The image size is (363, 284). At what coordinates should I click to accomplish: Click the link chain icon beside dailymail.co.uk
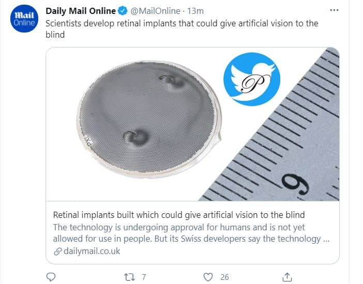[57, 251]
